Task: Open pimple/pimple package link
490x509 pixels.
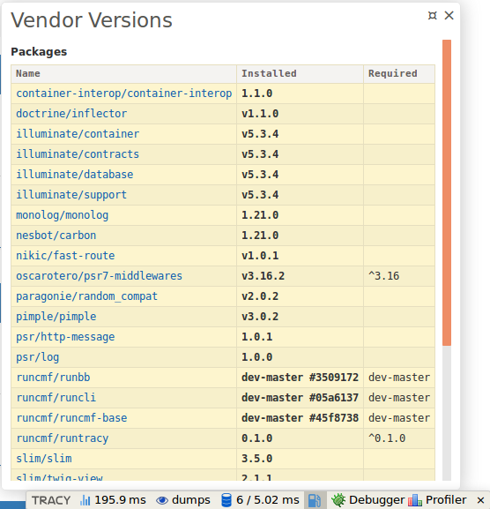Action: coord(56,317)
